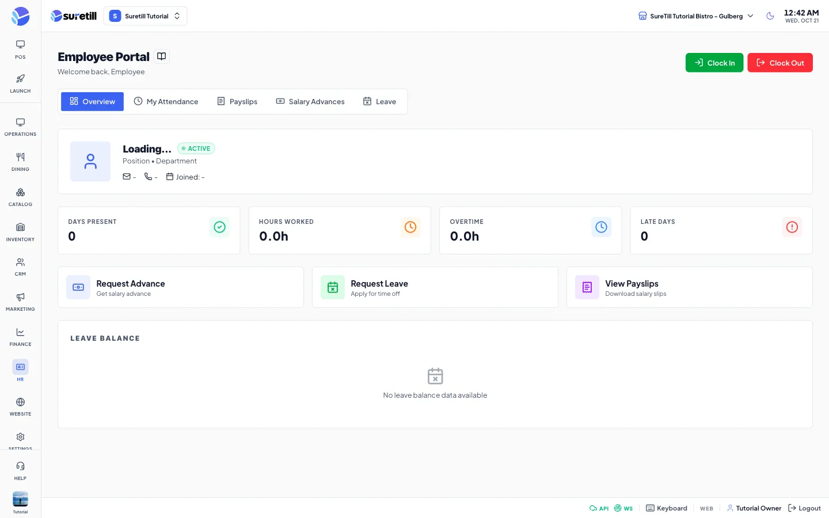This screenshot has height=518, width=829.
Task: Click the Employee Portal guide book icon
Action: pyautogui.click(x=162, y=56)
